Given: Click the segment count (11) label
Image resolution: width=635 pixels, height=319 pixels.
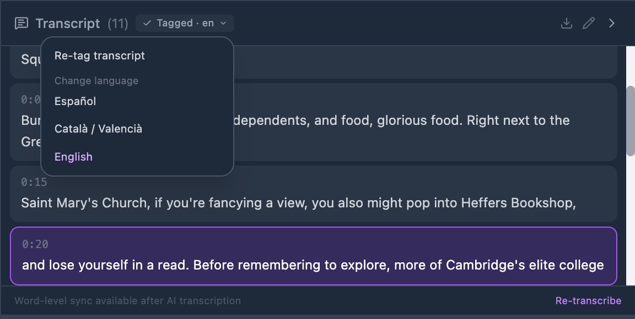Looking at the screenshot, I should coord(118,24).
